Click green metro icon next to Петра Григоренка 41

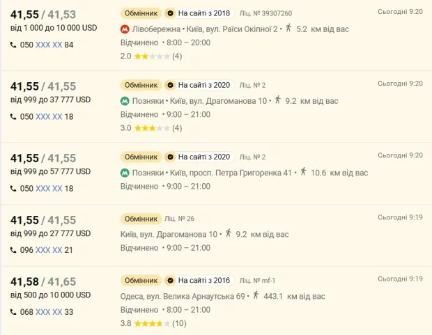125,173
